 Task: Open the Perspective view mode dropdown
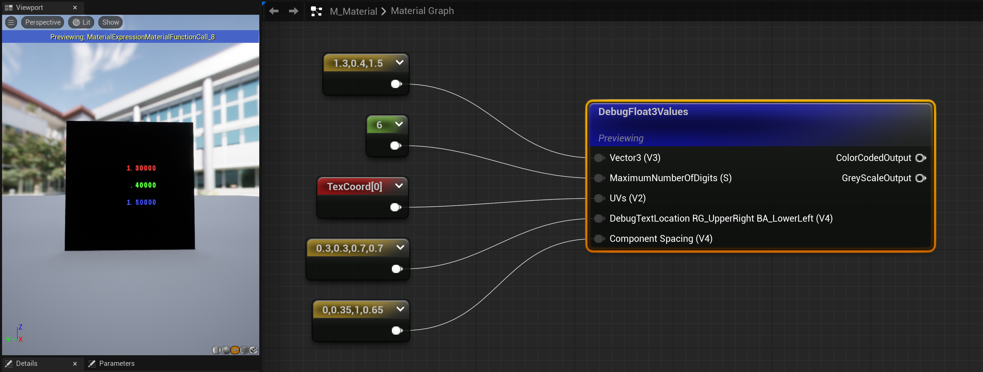(43, 22)
